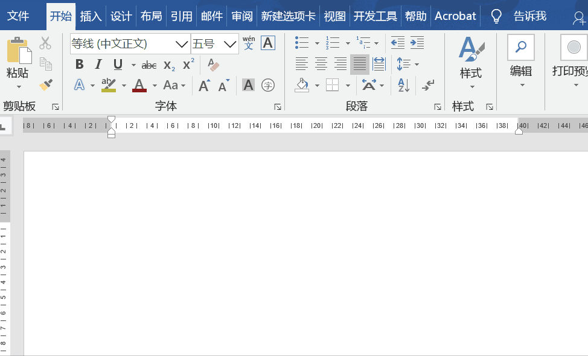
Task: Click the Cut scissors icon
Action: pos(45,43)
